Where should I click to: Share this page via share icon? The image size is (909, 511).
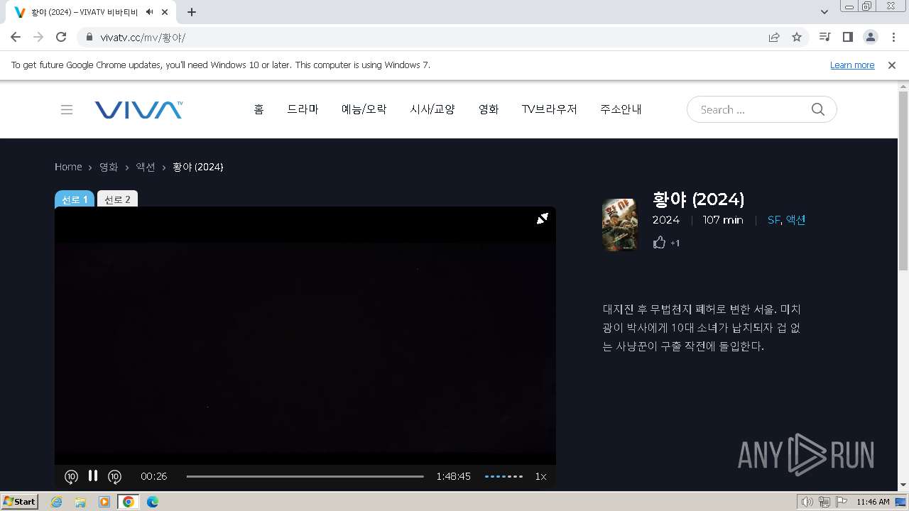(774, 37)
